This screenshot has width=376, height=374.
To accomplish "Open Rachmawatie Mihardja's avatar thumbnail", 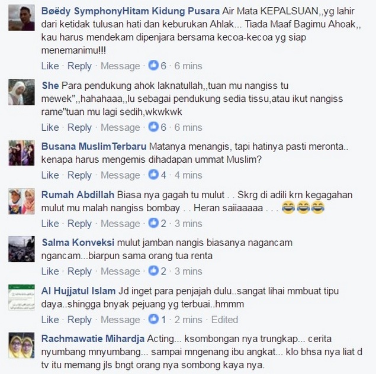I will 21,345.
